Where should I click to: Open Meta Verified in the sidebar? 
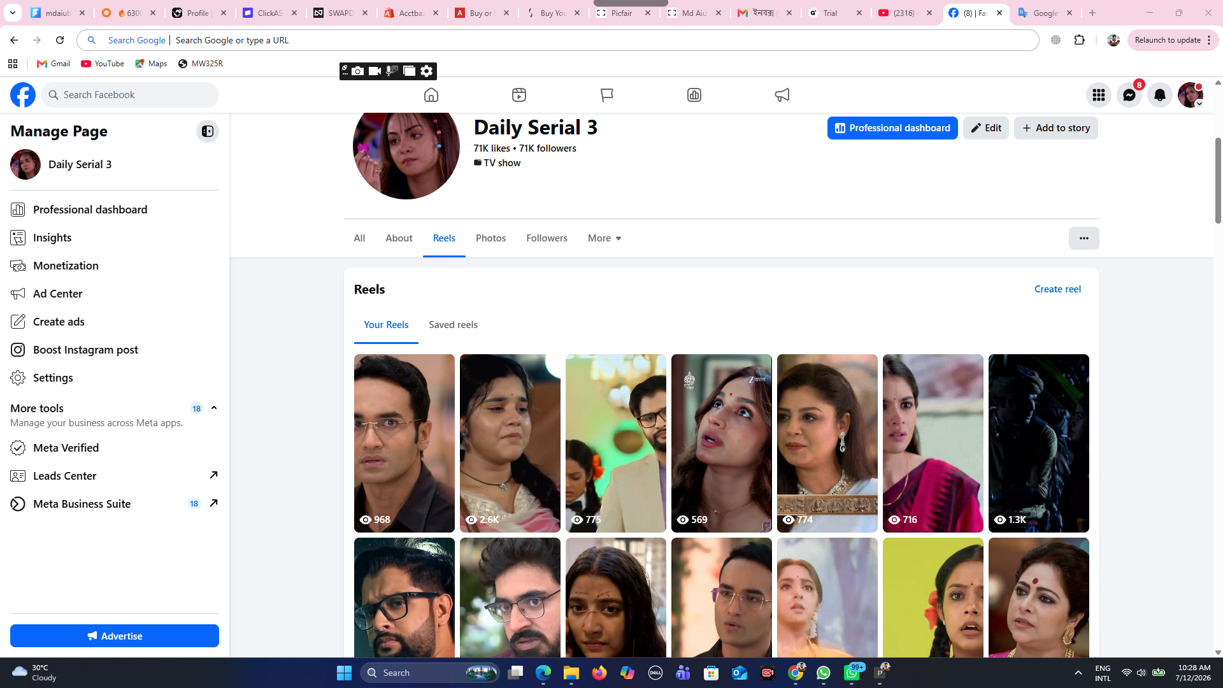[x=115, y=448]
